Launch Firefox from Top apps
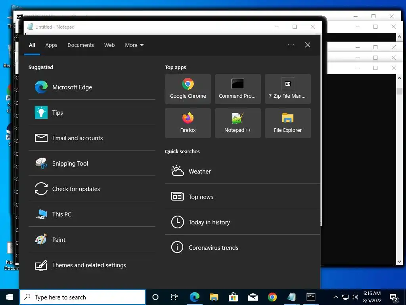The width and height of the screenshot is (406, 305). point(188,123)
